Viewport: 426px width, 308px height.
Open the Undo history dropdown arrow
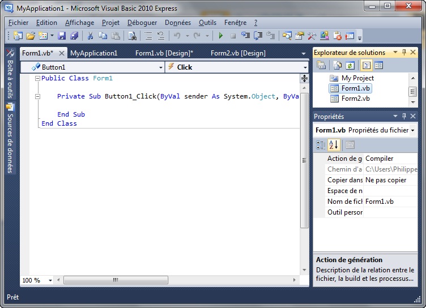pyautogui.click(x=187, y=36)
